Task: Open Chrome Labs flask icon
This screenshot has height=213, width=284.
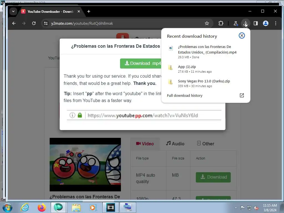Action: click(x=235, y=23)
